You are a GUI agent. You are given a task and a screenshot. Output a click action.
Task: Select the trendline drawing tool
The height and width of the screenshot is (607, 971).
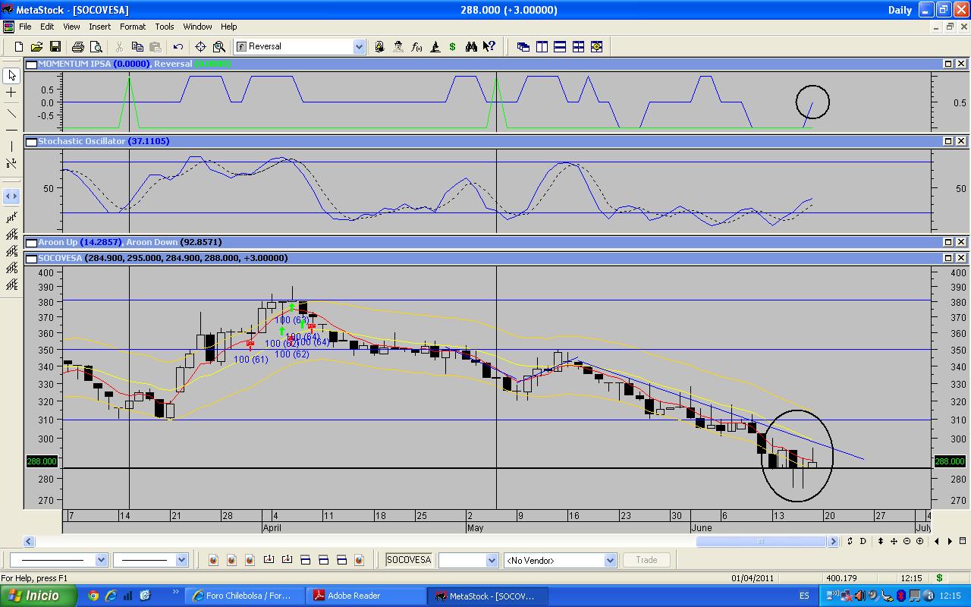pyautogui.click(x=11, y=113)
